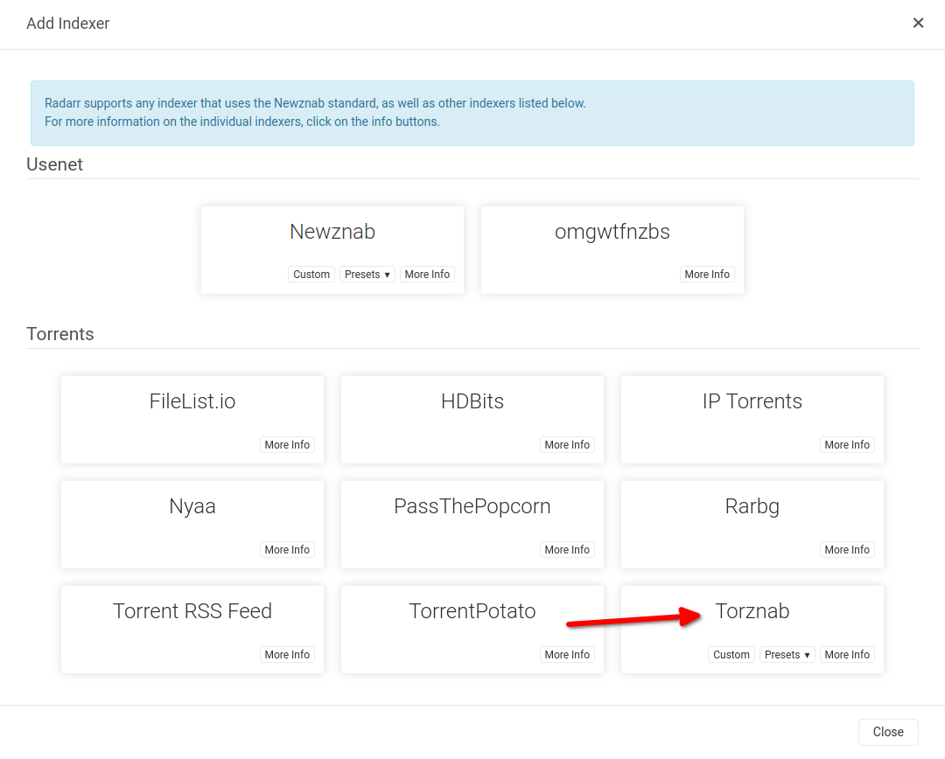Open More Info for PassThePopcorn
The height and width of the screenshot is (759, 945).
point(567,549)
